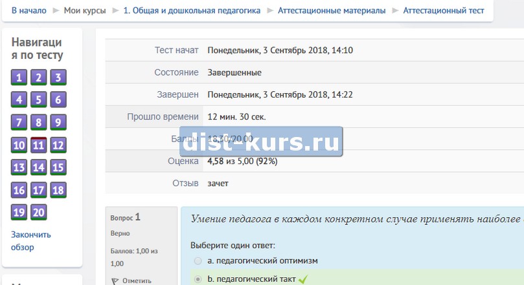Jump to question 5 in quiz navigation
This screenshot has width=524, height=285.
click(x=39, y=100)
